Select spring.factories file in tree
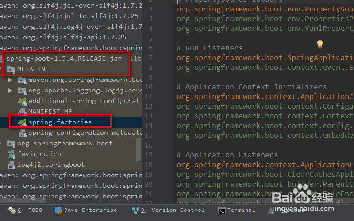The width and height of the screenshot is (354, 221). (x=60, y=122)
